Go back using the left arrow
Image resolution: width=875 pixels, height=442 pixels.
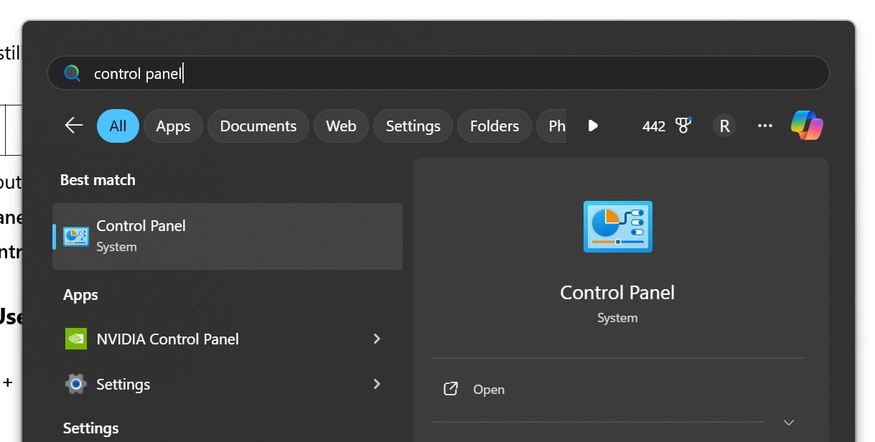pos(74,126)
